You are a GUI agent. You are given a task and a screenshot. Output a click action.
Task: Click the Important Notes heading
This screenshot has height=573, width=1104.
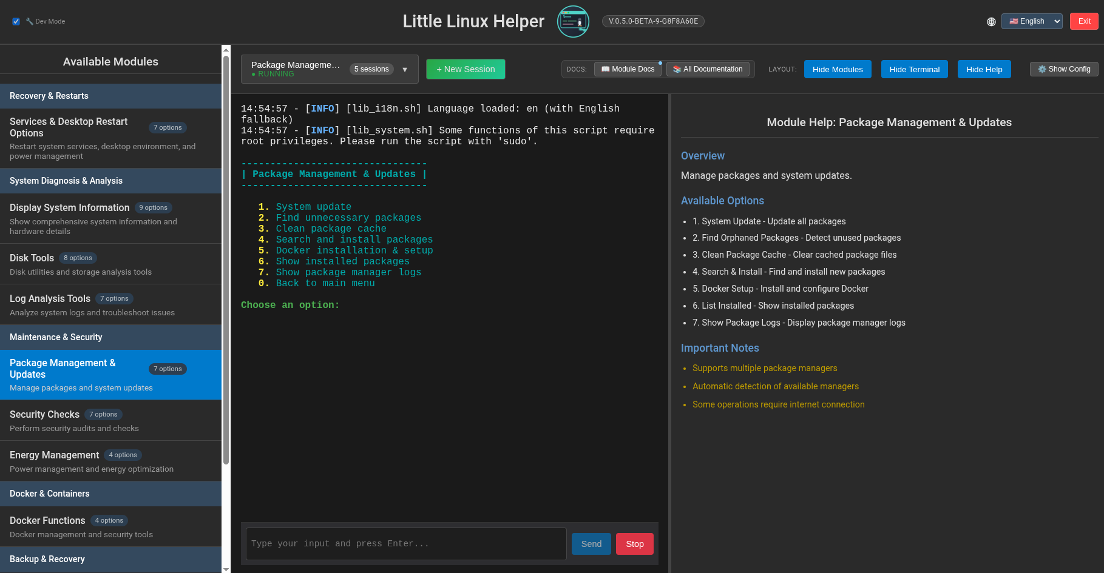(720, 348)
